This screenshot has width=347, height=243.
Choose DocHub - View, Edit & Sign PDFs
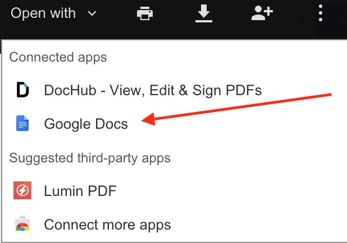click(x=153, y=90)
